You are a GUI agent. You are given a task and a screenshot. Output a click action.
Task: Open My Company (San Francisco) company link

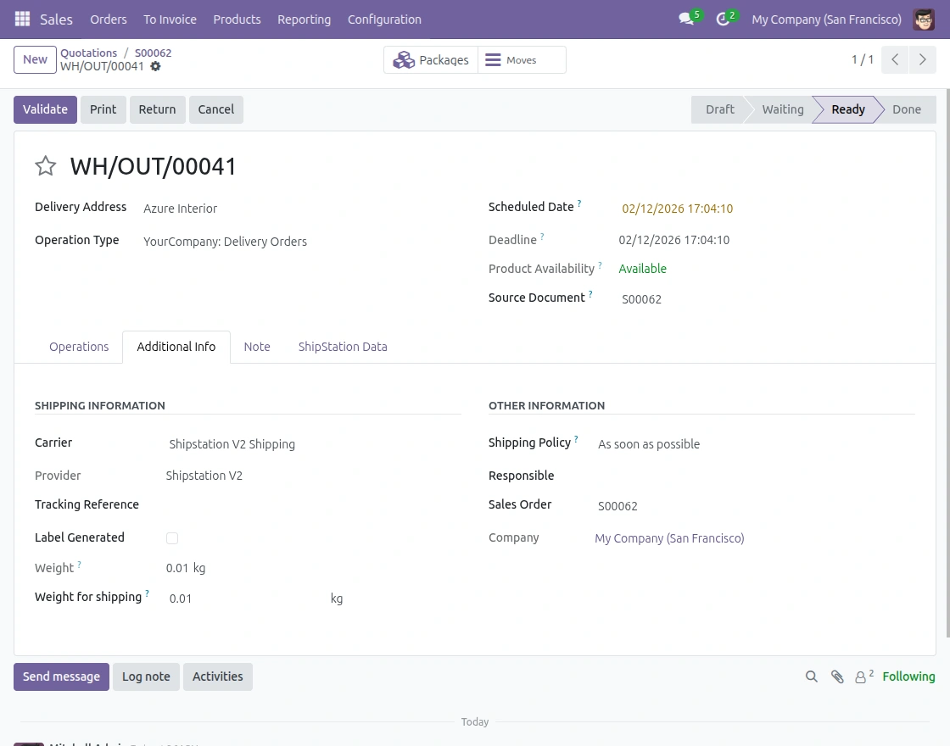pos(669,538)
